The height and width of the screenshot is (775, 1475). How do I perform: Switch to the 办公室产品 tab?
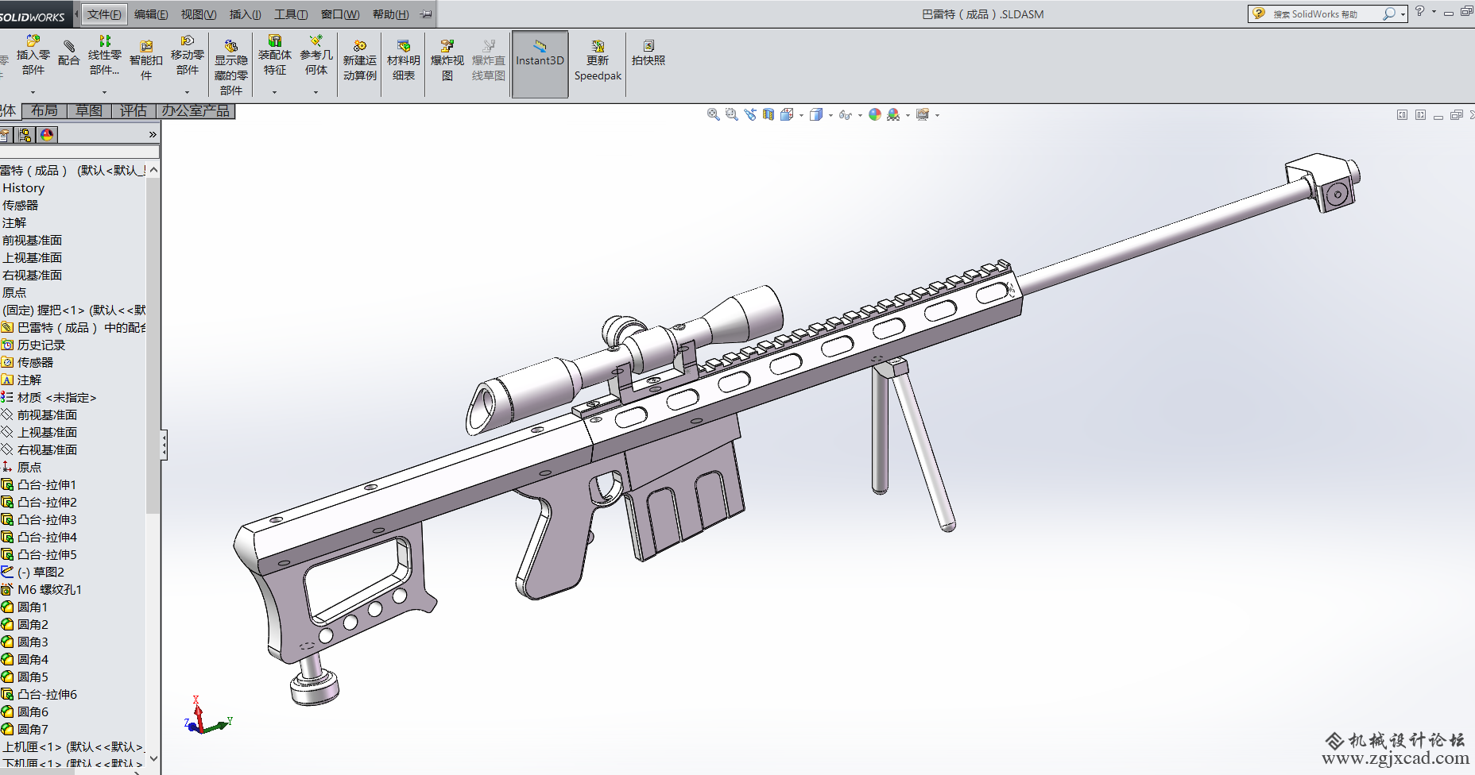coord(196,110)
